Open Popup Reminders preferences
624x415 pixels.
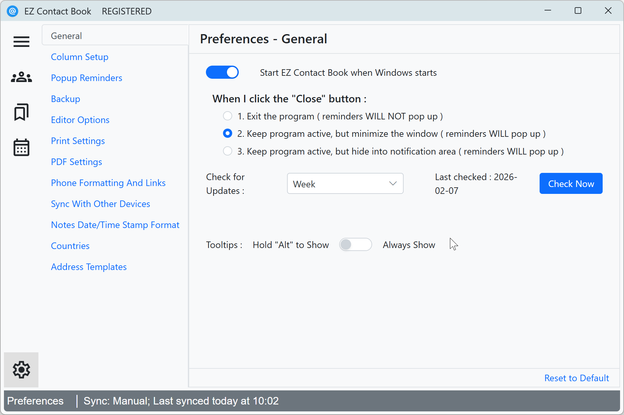pyautogui.click(x=86, y=78)
